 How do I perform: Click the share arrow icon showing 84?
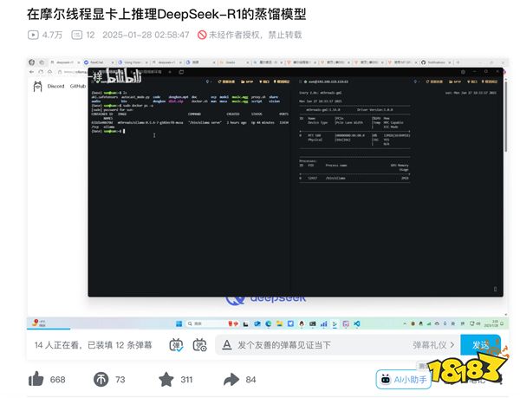[x=231, y=380]
